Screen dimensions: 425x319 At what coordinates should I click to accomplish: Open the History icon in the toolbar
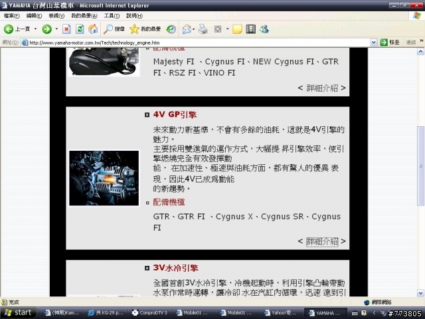[x=171, y=29]
